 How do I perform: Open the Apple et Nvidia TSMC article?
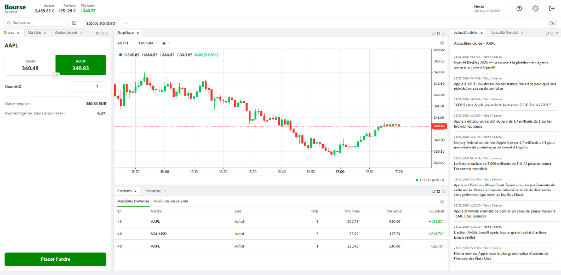(x=504, y=214)
